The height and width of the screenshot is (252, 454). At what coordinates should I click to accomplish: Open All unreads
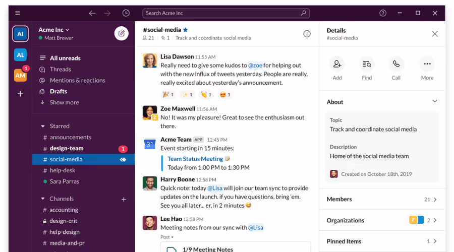pos(65,58)
